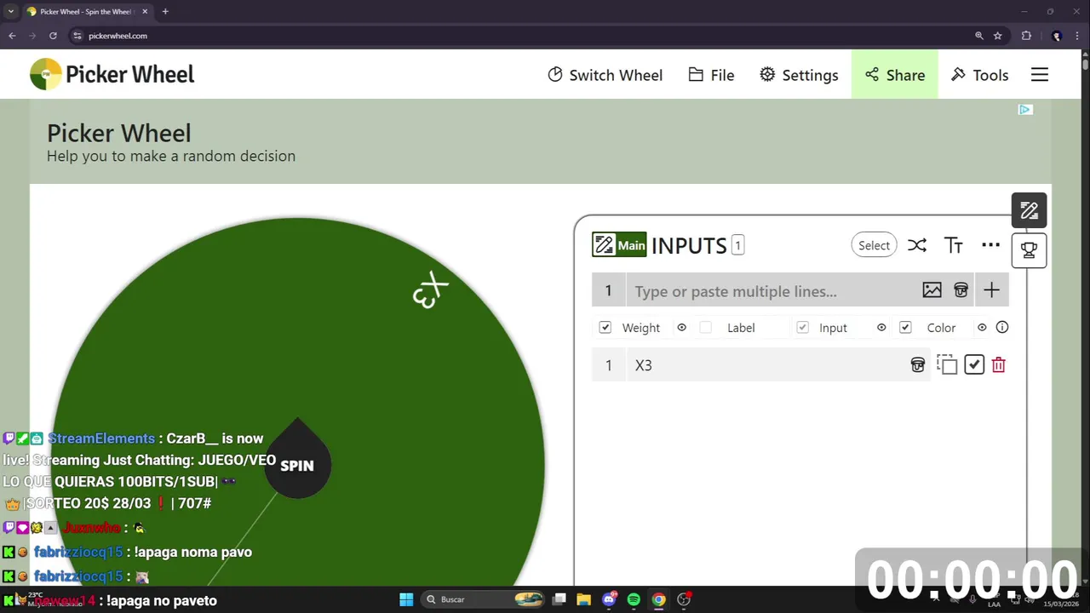Reload the pickerwheel.com page

point(53,36)
